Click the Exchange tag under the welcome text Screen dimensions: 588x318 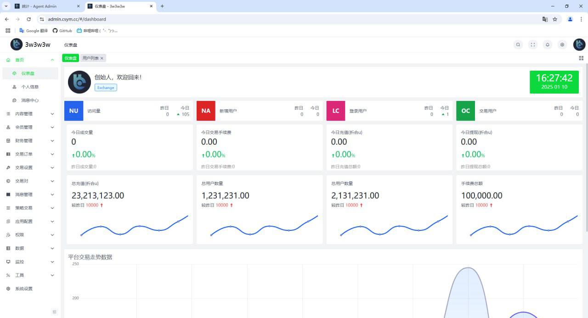tap(106, 88)
